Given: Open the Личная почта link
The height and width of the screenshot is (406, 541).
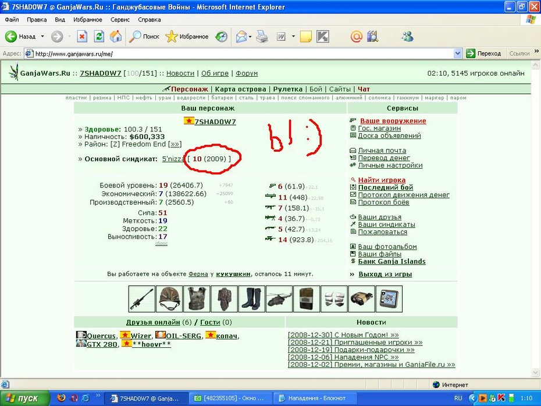Looking at the screenshot, I should point(382,151).
